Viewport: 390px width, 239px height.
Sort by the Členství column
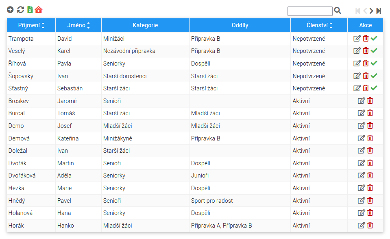coord(319,25)
